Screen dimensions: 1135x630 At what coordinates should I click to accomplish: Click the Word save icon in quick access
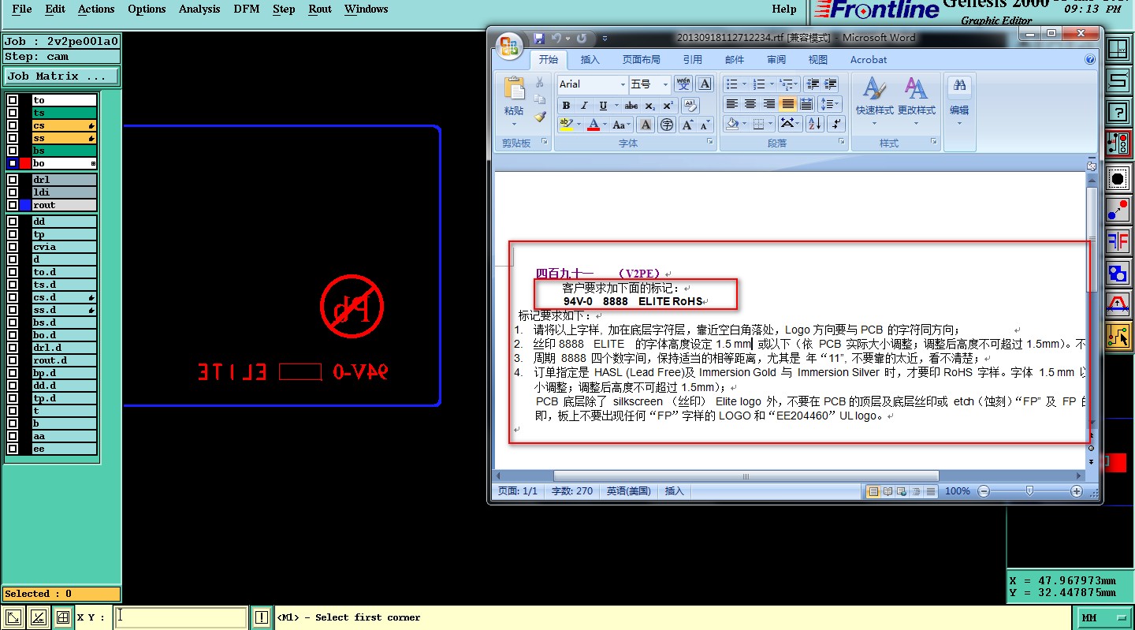(x=539, y=38)
